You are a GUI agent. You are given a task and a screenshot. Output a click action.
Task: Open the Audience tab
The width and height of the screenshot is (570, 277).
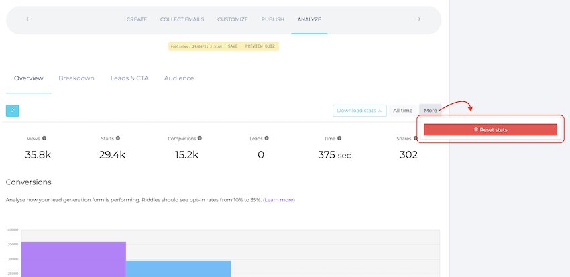pos(179,78)
